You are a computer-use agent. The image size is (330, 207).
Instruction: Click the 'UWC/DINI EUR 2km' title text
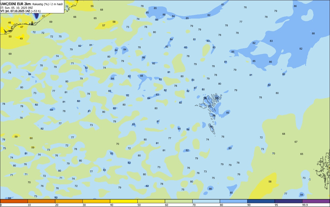(16, 4)
